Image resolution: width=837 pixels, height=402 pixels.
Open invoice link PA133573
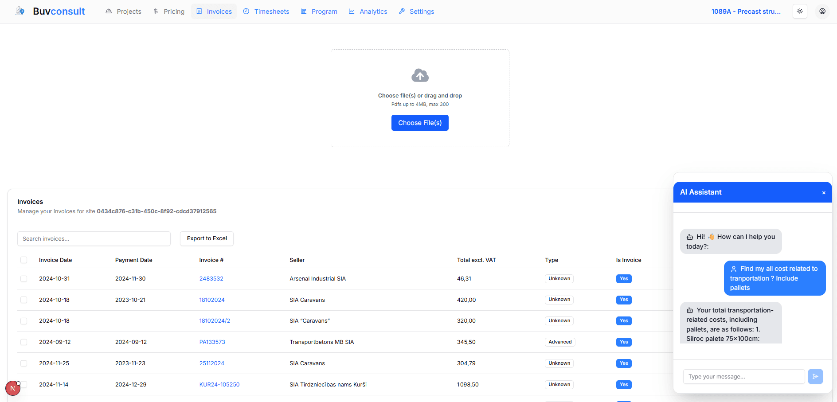click(x=212, y=342)
